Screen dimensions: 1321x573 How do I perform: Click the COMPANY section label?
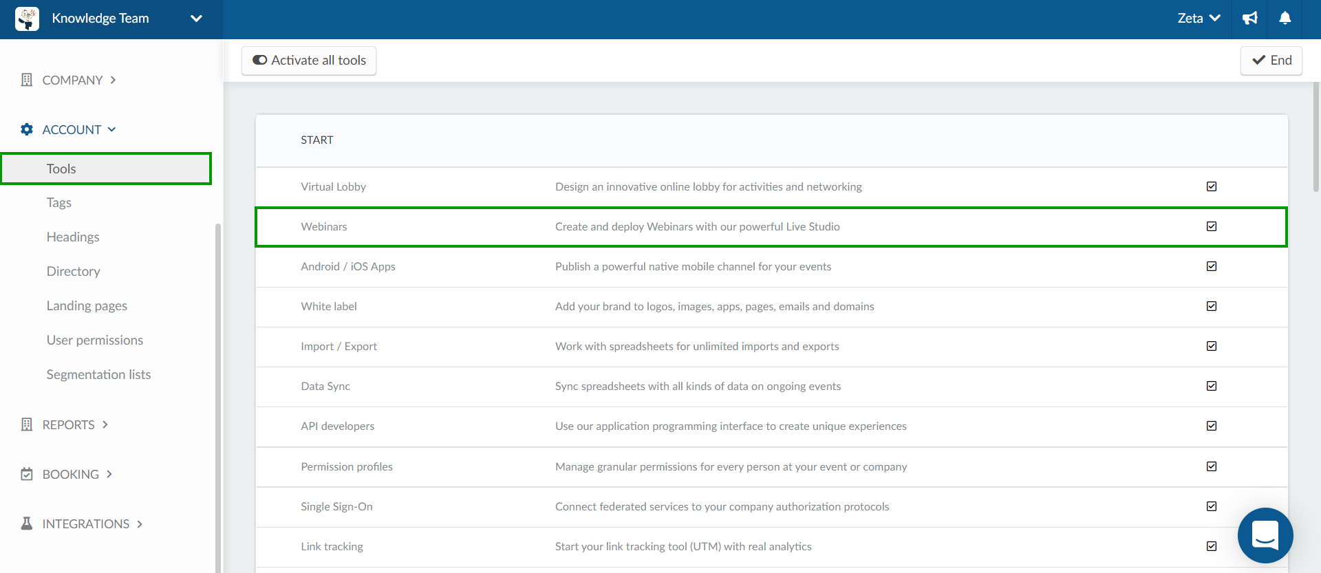point(72,80)
